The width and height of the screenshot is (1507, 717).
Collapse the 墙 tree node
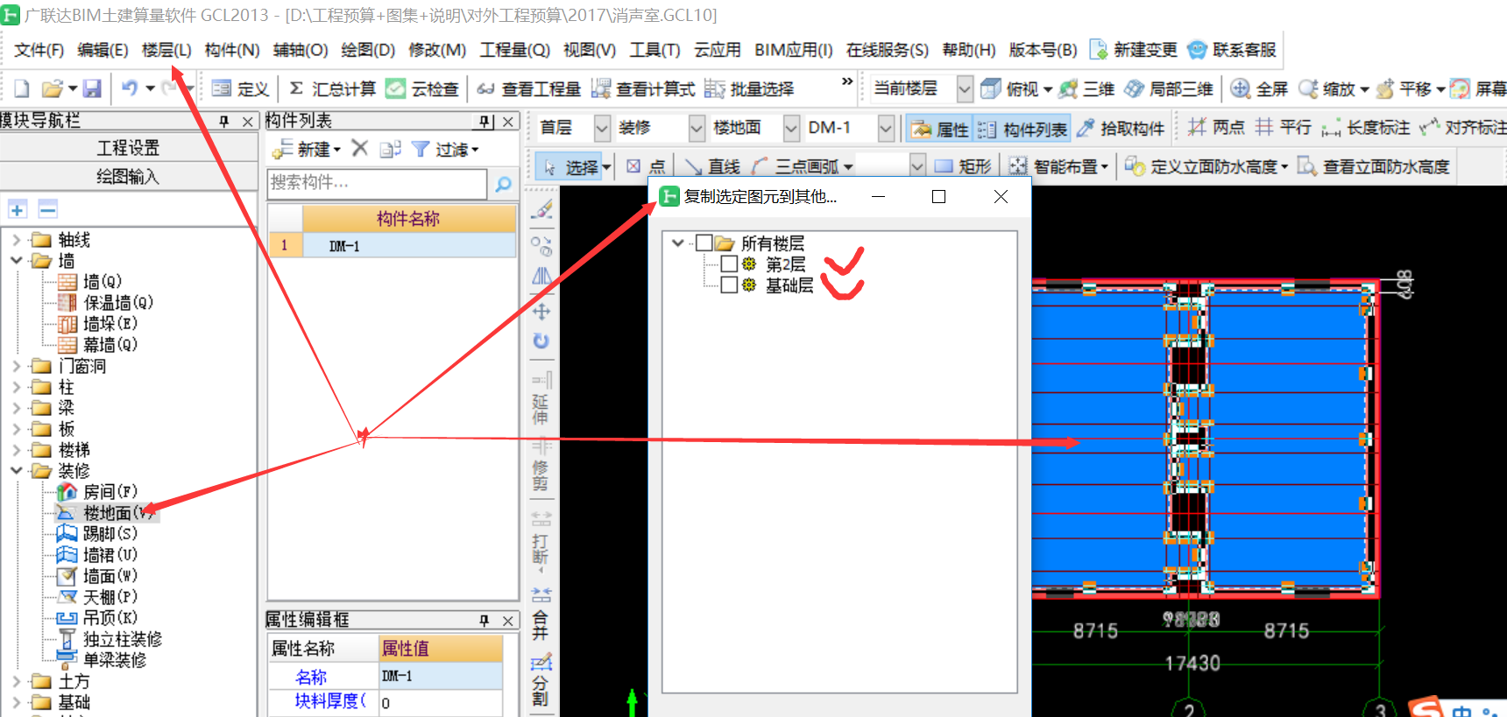17,260
